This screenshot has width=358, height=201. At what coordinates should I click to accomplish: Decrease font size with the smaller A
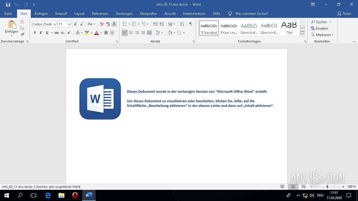(82, 24)
